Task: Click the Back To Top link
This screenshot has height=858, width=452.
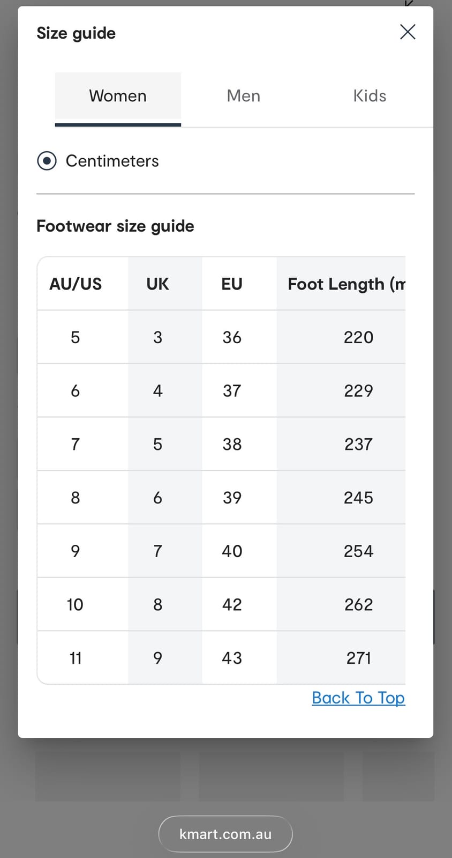Action: (358, 698)
